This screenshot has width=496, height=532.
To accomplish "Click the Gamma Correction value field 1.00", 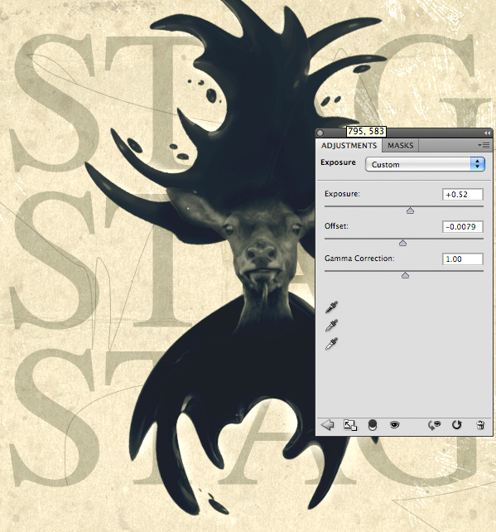I will coord(462,259).
